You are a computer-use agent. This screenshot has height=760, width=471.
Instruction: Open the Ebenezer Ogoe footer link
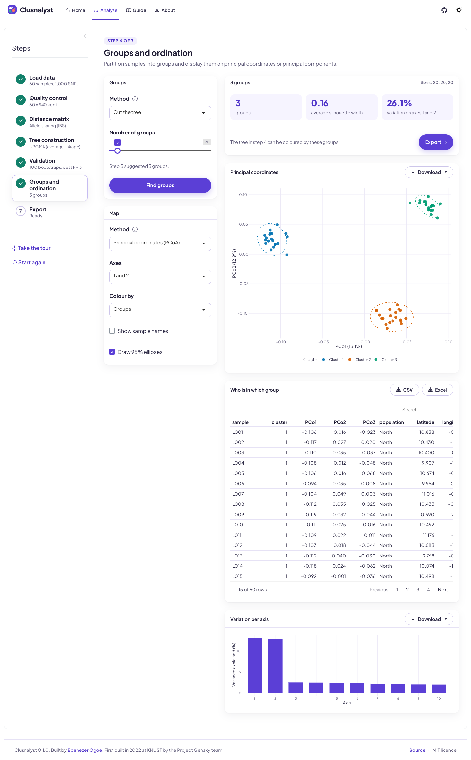pos(85,750)
